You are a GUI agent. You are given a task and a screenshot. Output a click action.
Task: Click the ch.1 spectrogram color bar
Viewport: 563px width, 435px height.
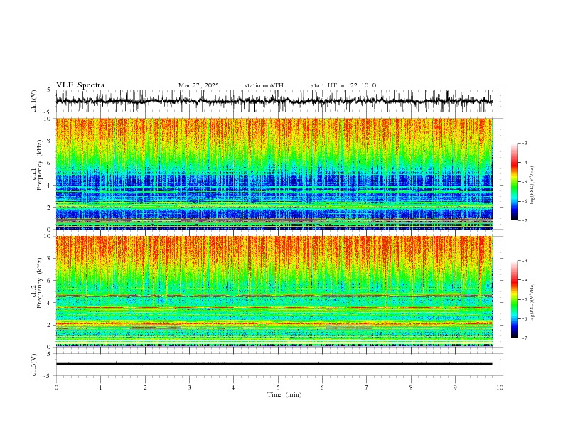pos(514,182)
